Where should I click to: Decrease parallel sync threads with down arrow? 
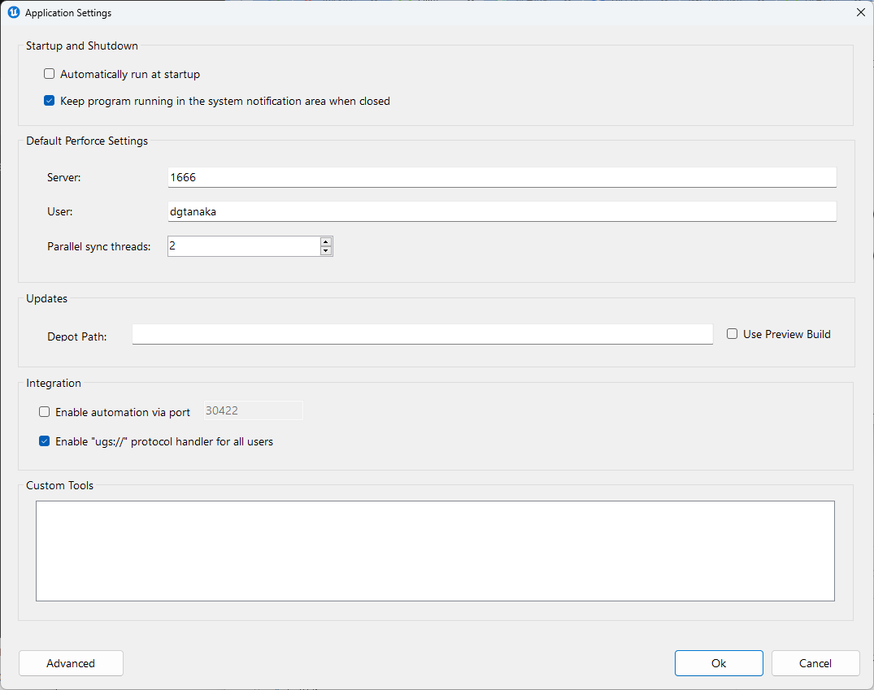pyautogui.click(x=326, y=251)
